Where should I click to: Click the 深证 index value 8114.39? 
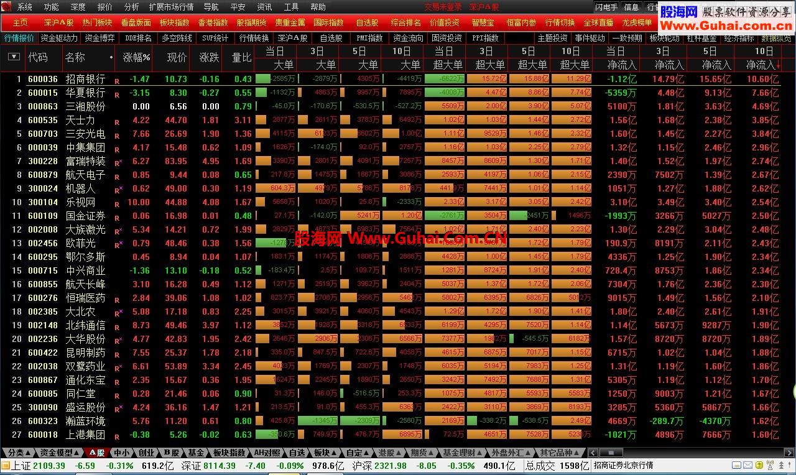pos(220,466)
